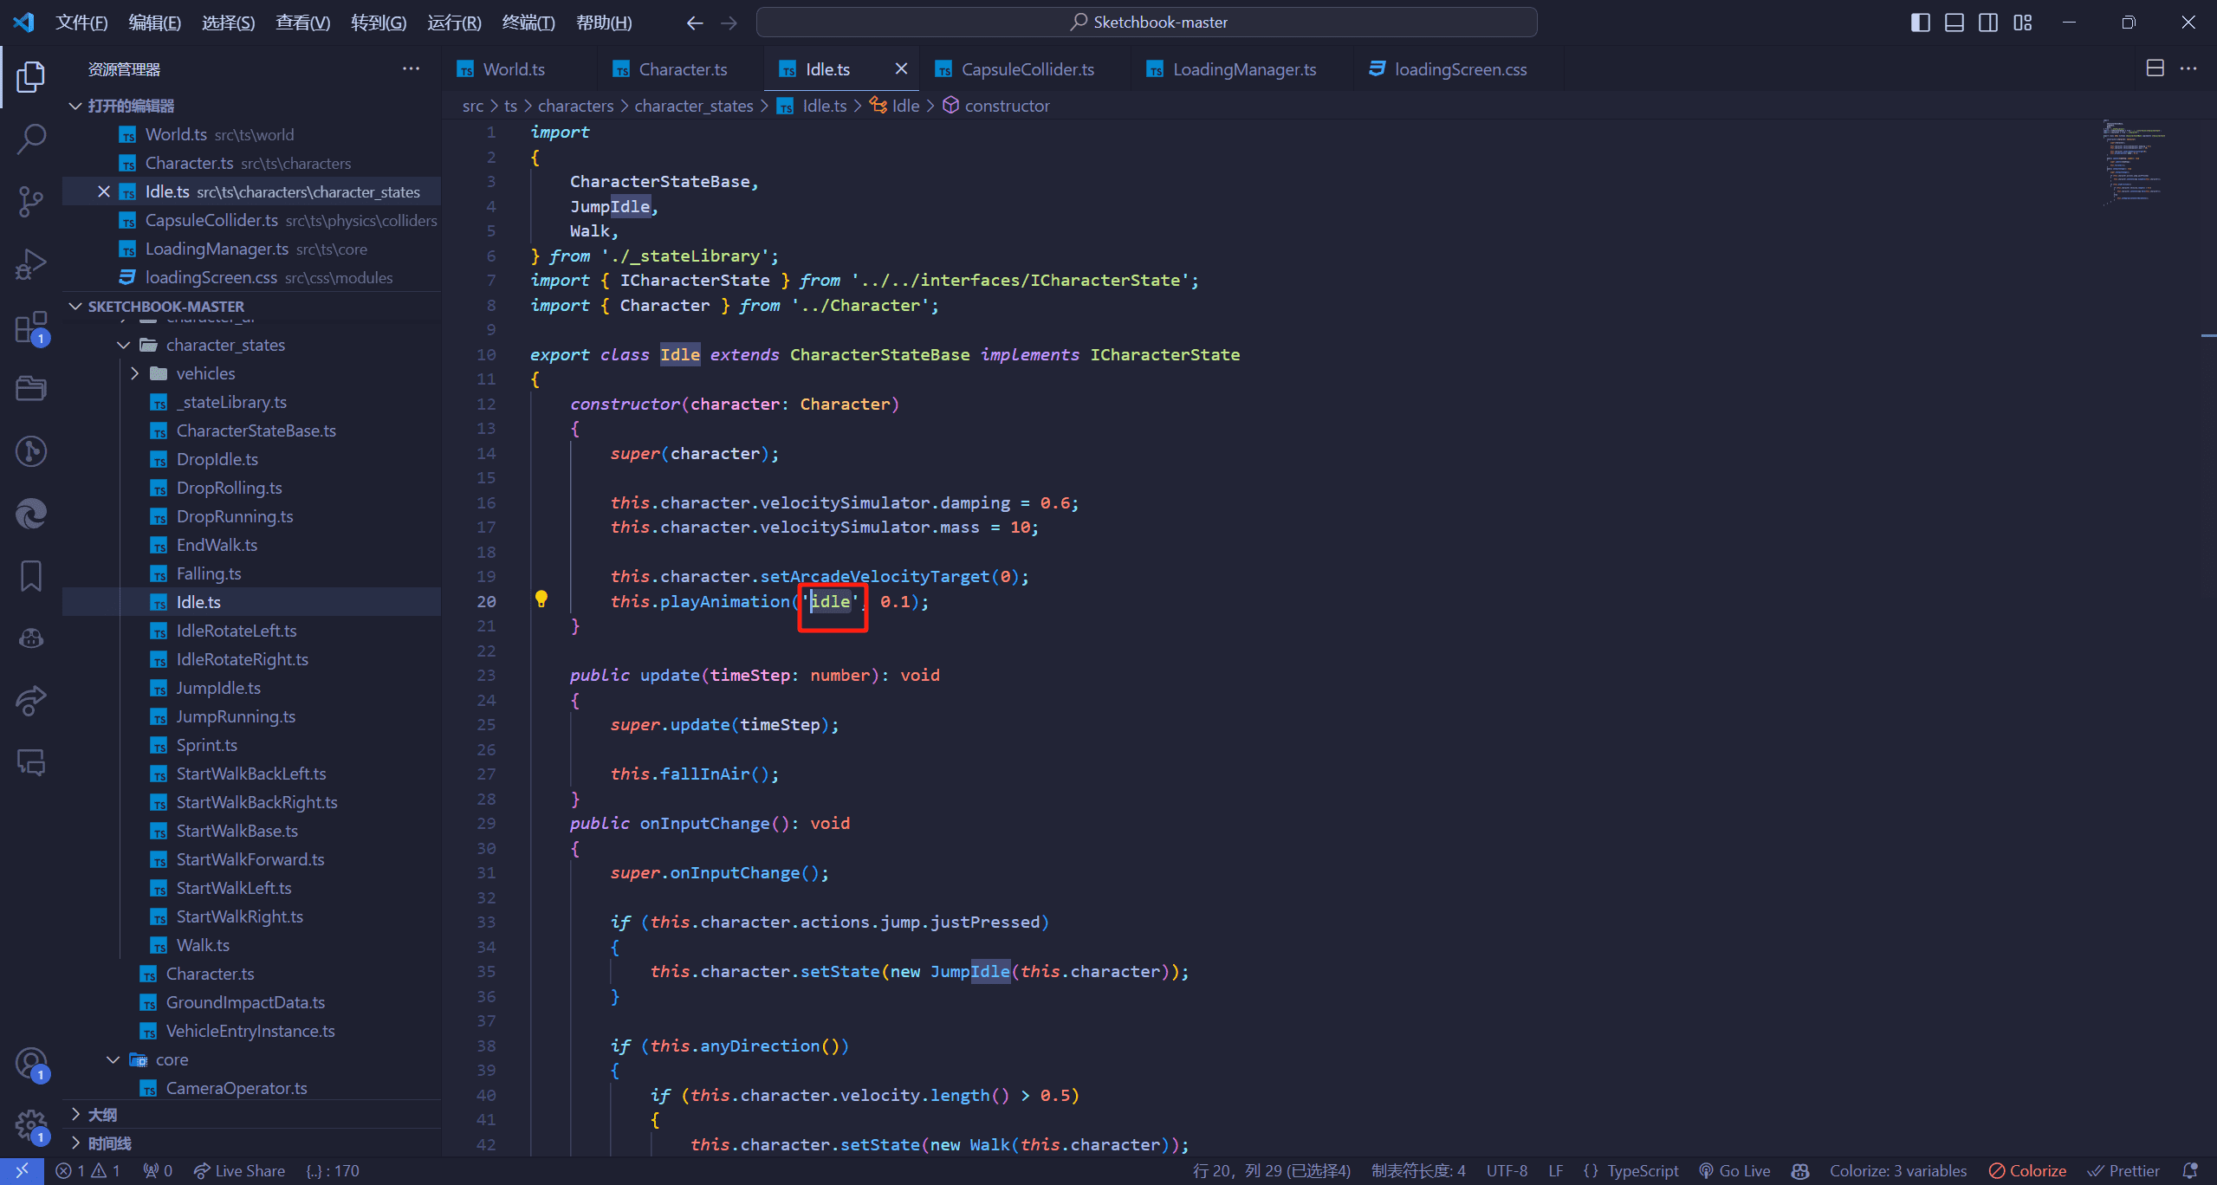Collapse the core folder

click(x=113, y=1059)
